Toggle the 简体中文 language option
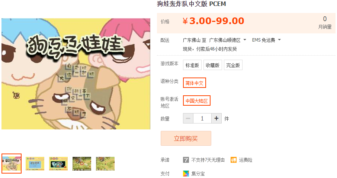Screen dimensions: 337x178 click(x=195, y=83)
